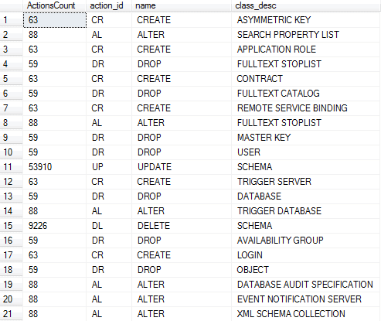Screen dimensions: 381x321
Task: Click the XML SCHEMA COLLECTION cell
Action: tap(306, 314)
